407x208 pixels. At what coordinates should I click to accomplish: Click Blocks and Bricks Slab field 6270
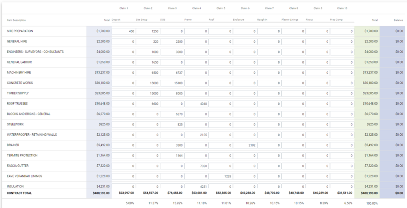172,114
